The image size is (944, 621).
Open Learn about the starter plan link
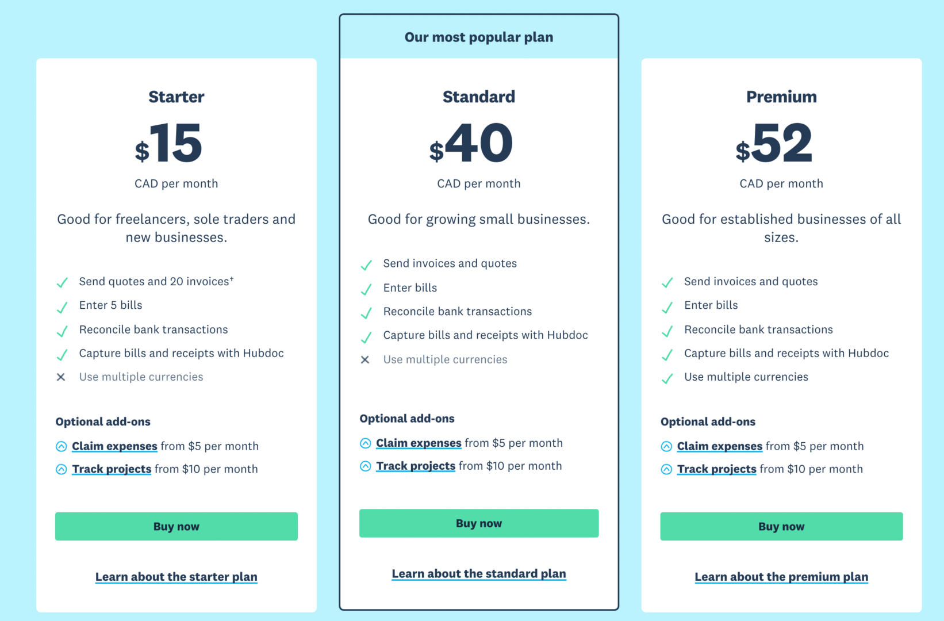(176, 577)
